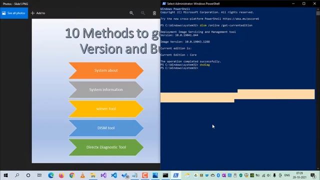The height and width of the screenshot is (180, 320).
Task: Open File Explorer from taskbar
Action: coord(93,175)
